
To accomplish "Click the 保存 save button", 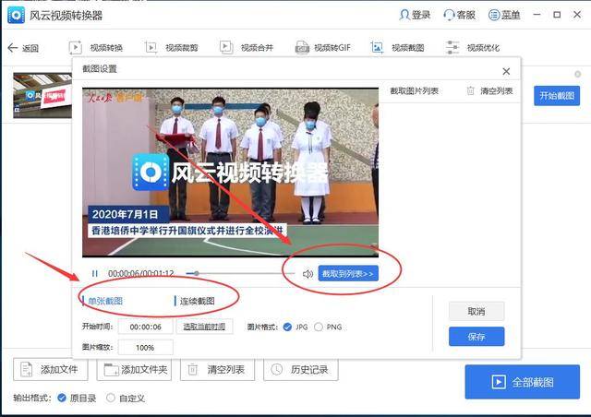I will tap(476, 337).
